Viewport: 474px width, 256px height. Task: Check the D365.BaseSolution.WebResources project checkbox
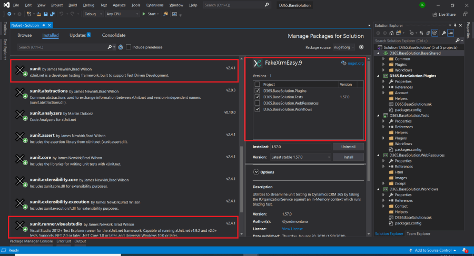pyautogui.click(x=257, y=103)
